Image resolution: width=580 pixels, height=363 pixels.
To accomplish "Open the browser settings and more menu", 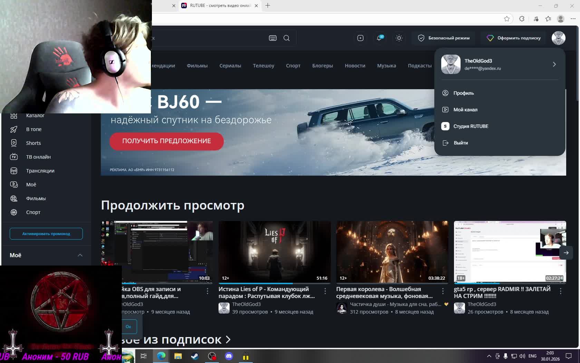I will click(x=573, y=19).
